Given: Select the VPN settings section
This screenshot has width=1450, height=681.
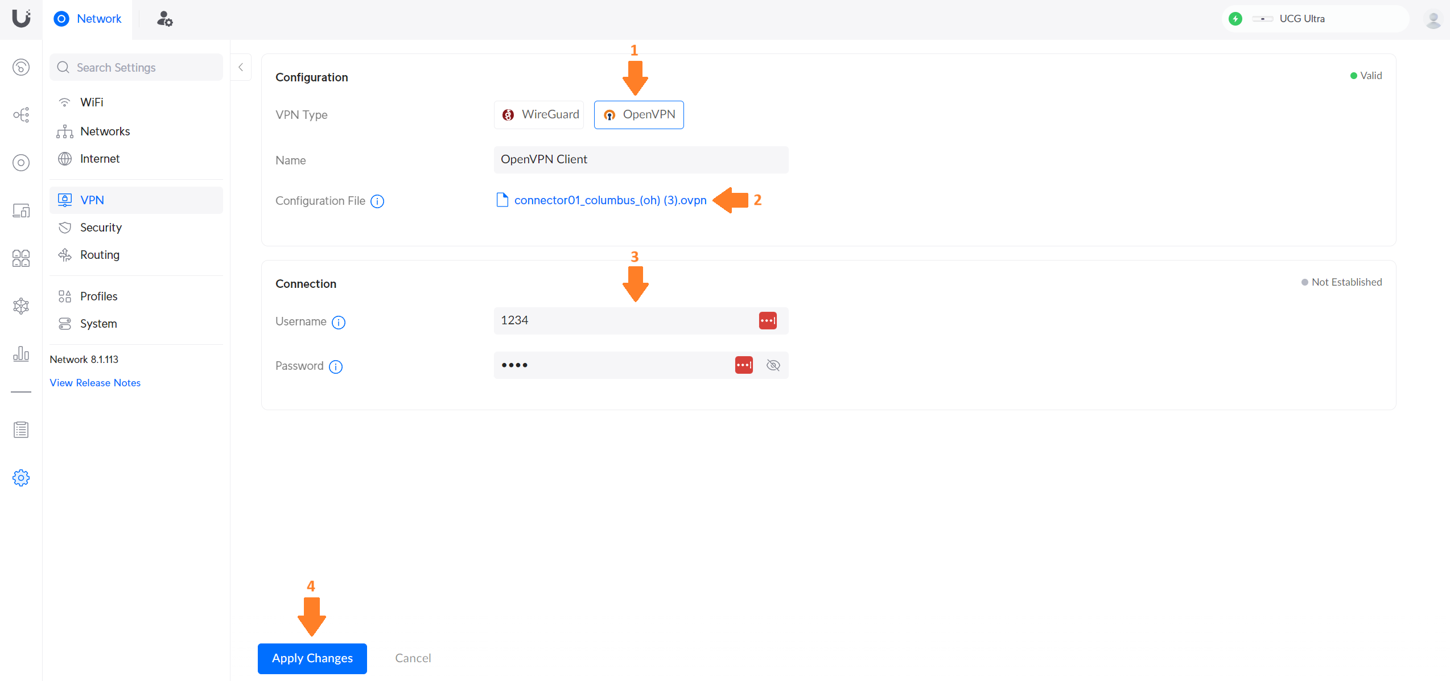Looking at the screenshot, I should 136,200.
